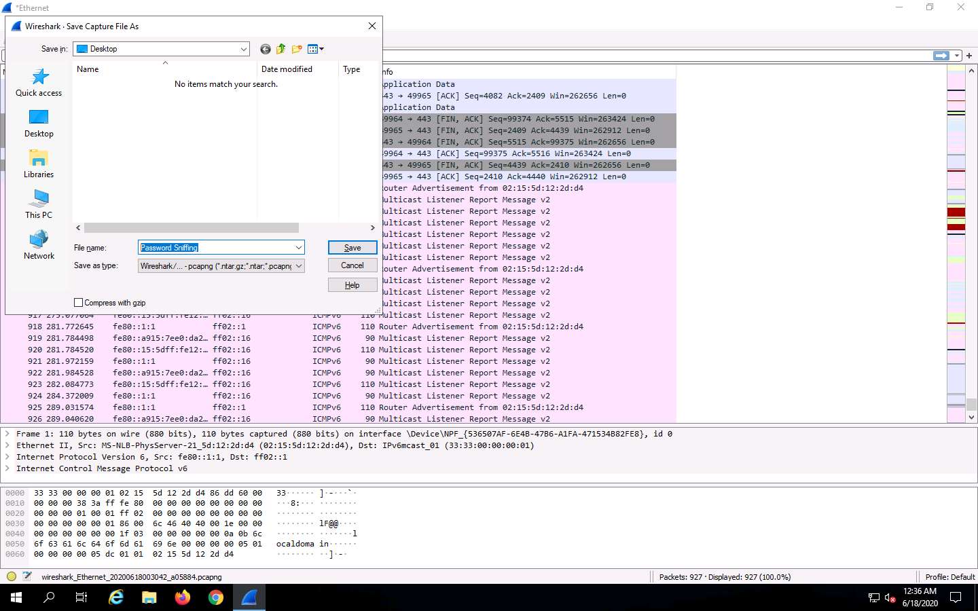Open Help for the save dialog
Image resolution: width=978 pixels, height=611 pixels.
(352, 285)
